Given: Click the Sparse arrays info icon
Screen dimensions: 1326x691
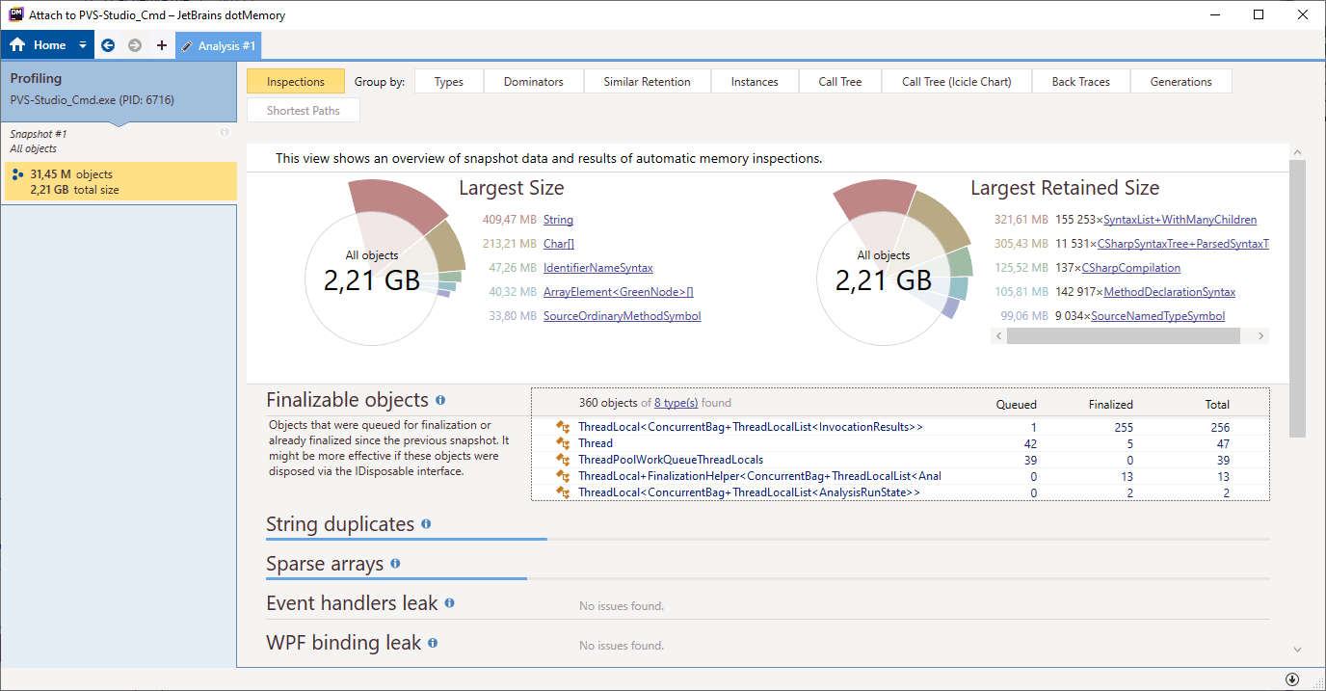Looking at the screenshot, I should coord(395,564).
